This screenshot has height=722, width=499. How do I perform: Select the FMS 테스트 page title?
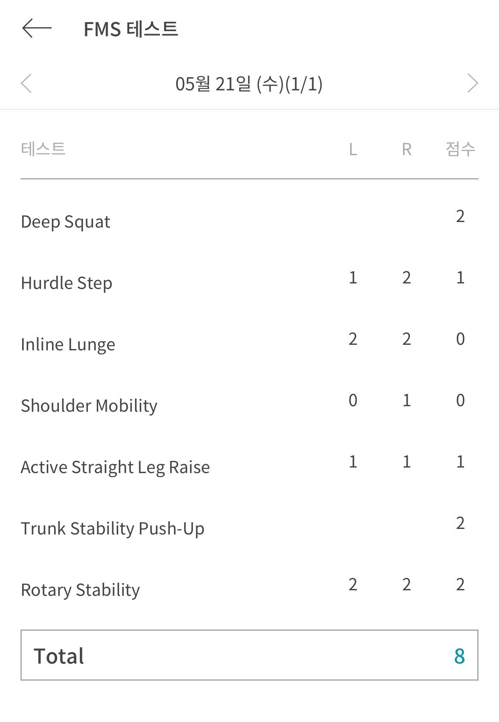pyautogui.click(x=131, y=29)
